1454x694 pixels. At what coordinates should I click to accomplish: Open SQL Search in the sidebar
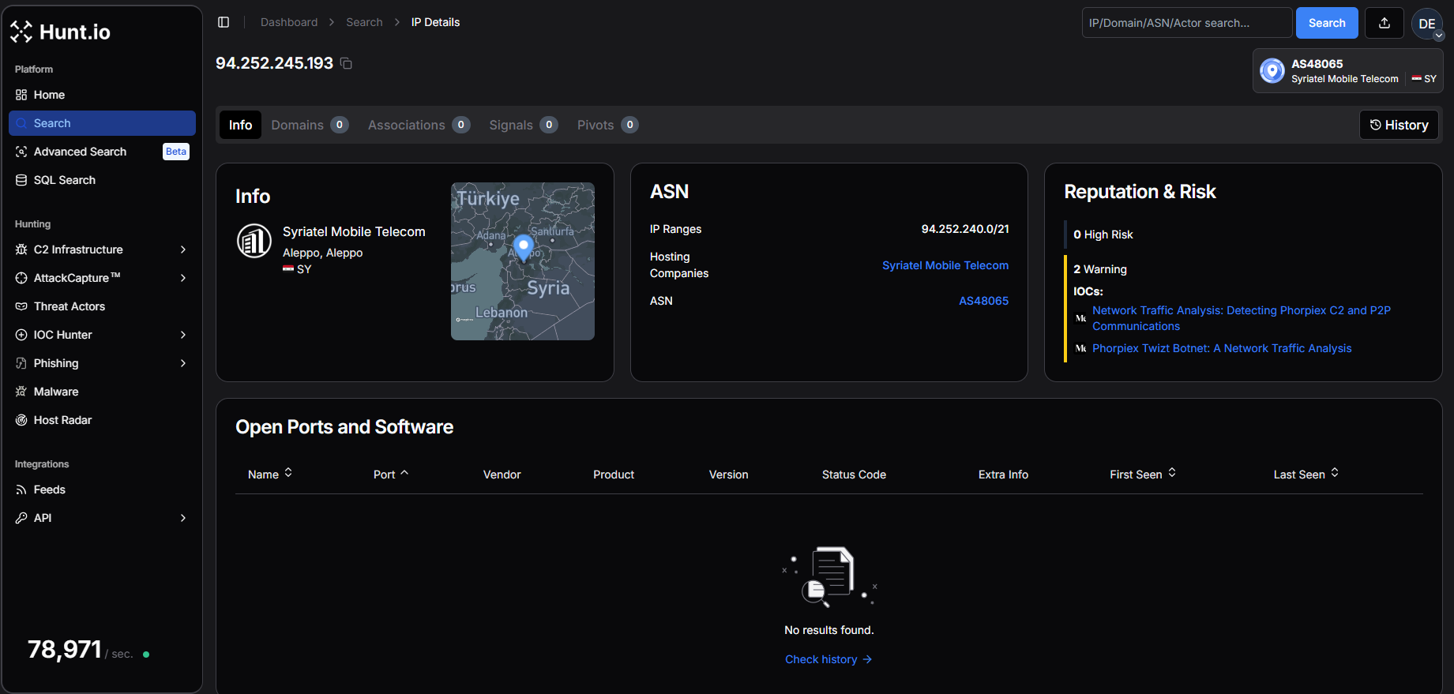(102, 180)
